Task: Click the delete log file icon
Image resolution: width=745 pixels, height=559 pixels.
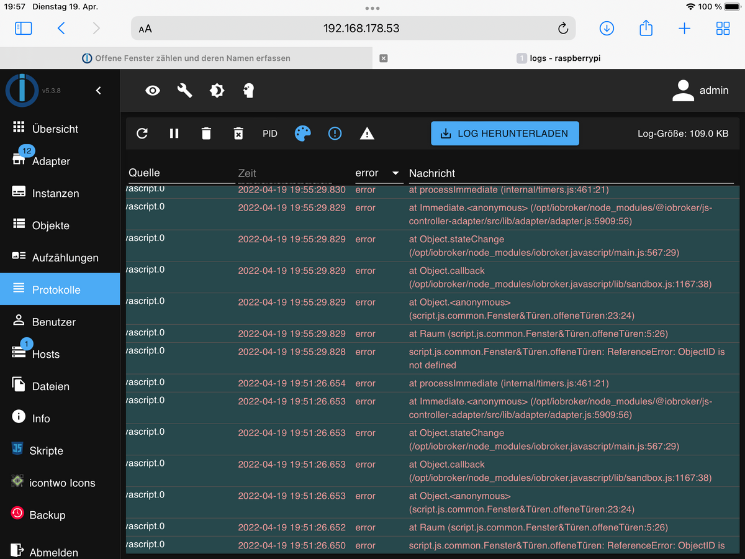Action: tap(238, 134)
